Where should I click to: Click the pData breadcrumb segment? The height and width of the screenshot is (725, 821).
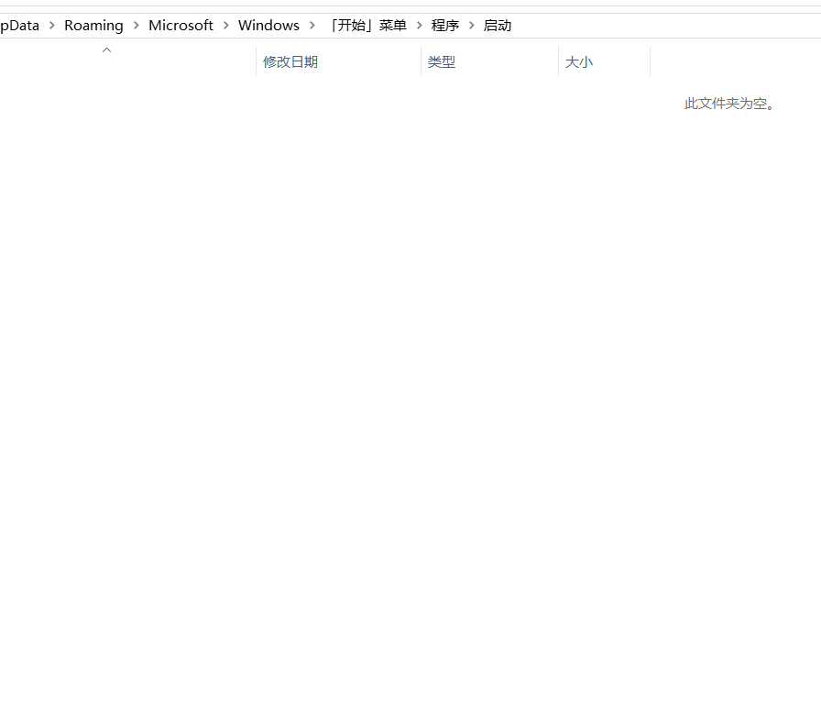(x=19, y=25)
